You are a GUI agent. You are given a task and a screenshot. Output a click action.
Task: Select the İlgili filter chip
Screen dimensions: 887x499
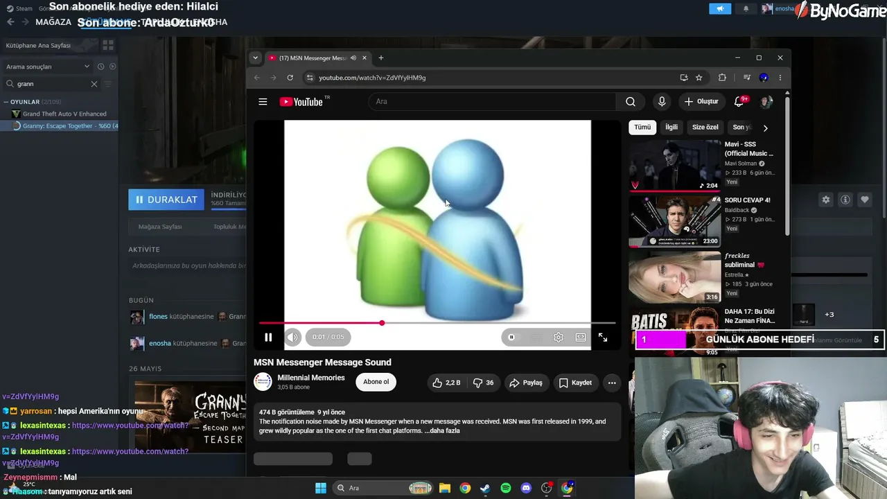click(671, 128)
